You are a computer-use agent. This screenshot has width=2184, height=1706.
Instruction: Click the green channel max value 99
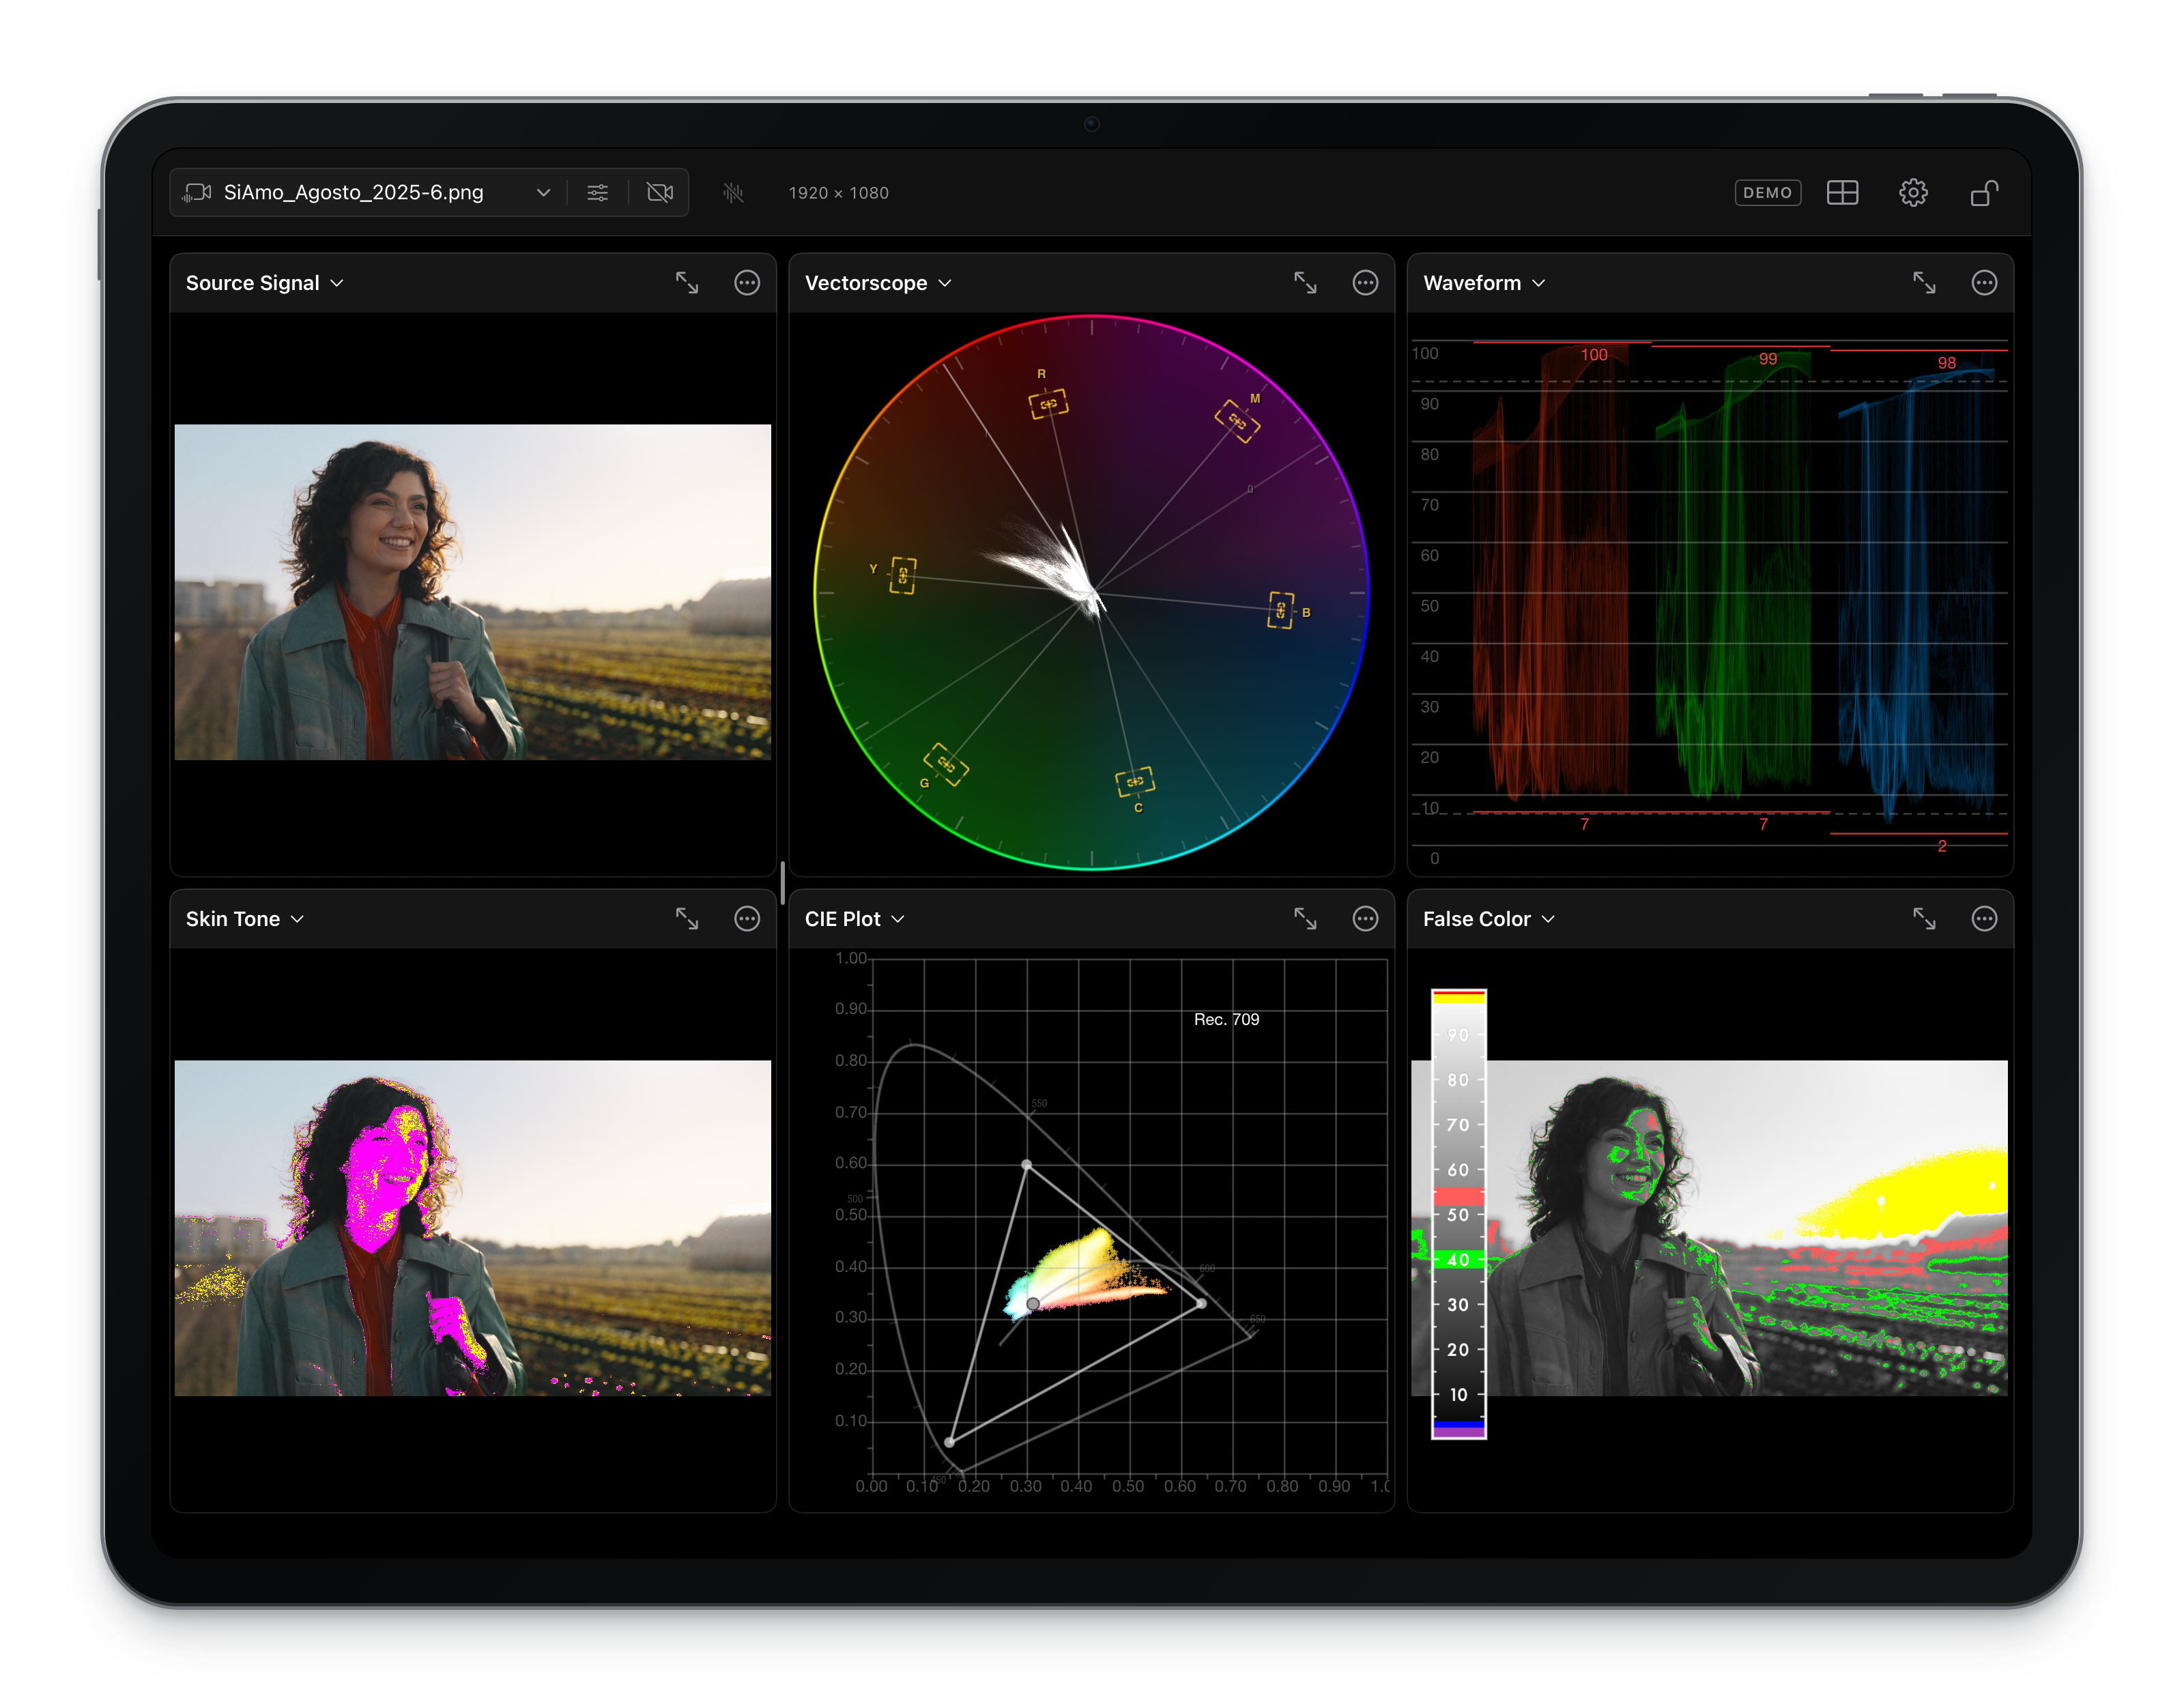pos(1768,359)
